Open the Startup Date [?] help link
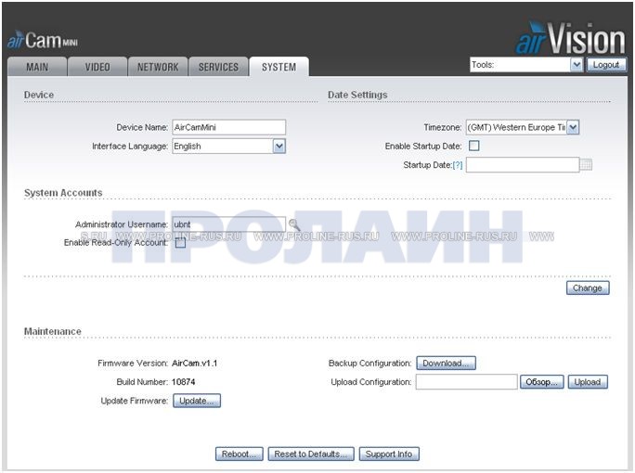The height and width of the screenshot is (473, 635). tap(457, 165)
